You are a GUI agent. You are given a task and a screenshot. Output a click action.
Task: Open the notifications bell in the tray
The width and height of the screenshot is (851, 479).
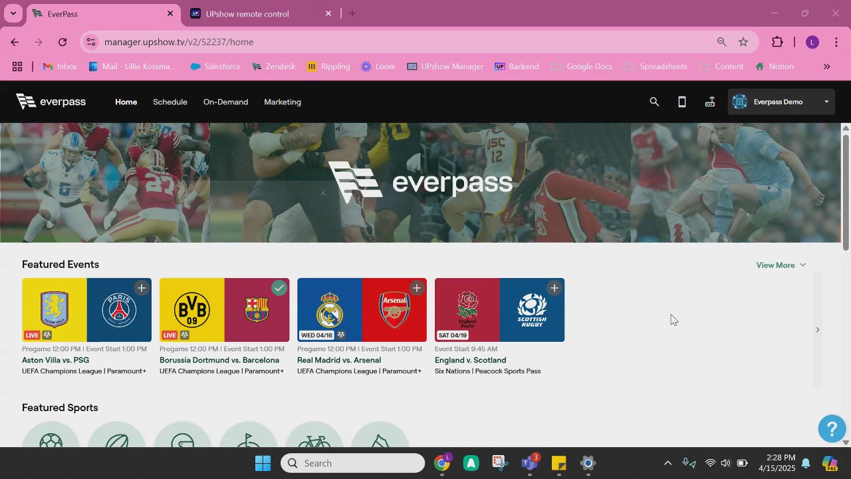[806, 463]
